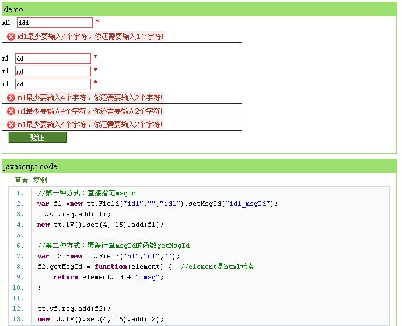Click the code line with setMsgId("id1_msgId")
The width and height of the screenshot is (402, 326).
pyautogui.click(x=158, y=204)
